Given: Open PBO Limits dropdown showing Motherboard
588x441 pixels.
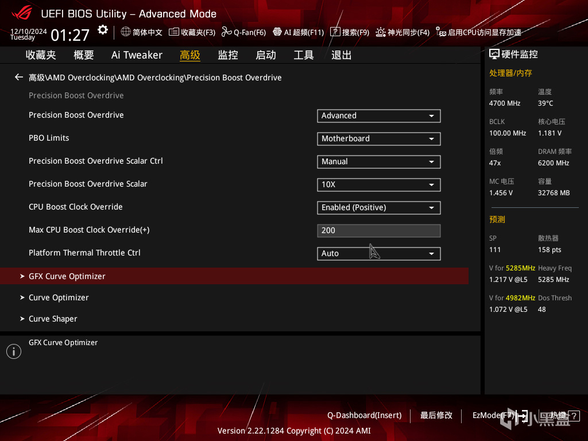Looking at the screenshot, I should (x=379, y=139).
